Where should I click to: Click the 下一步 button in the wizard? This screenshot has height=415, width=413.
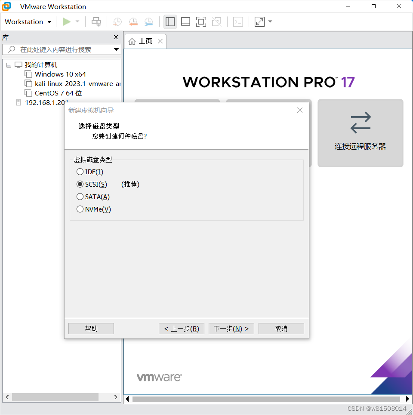(x=231, y=328)
